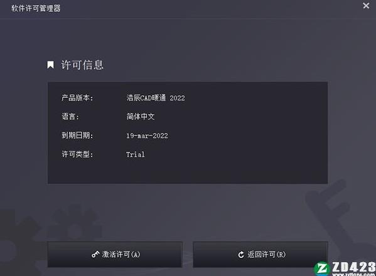Click the empty area of the license panel
Viewport: 376px width, 276px height.
240,144
